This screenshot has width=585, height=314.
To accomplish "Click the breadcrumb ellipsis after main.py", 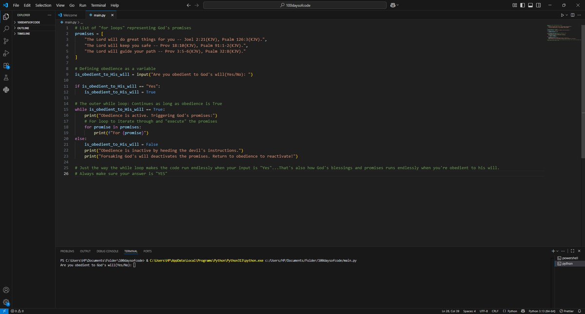I will coord(82,22).
